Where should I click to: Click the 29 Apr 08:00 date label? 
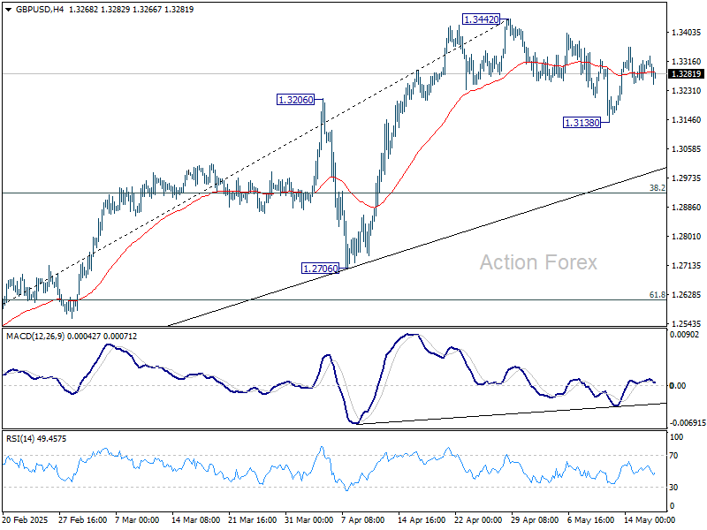[535, 520]
